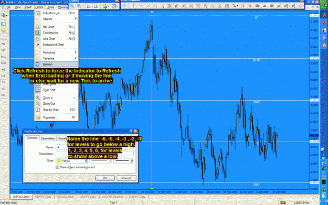Viewport: 328px width, 205px height.
Task: Click the Step by Step menu icon
Action: 38,110
